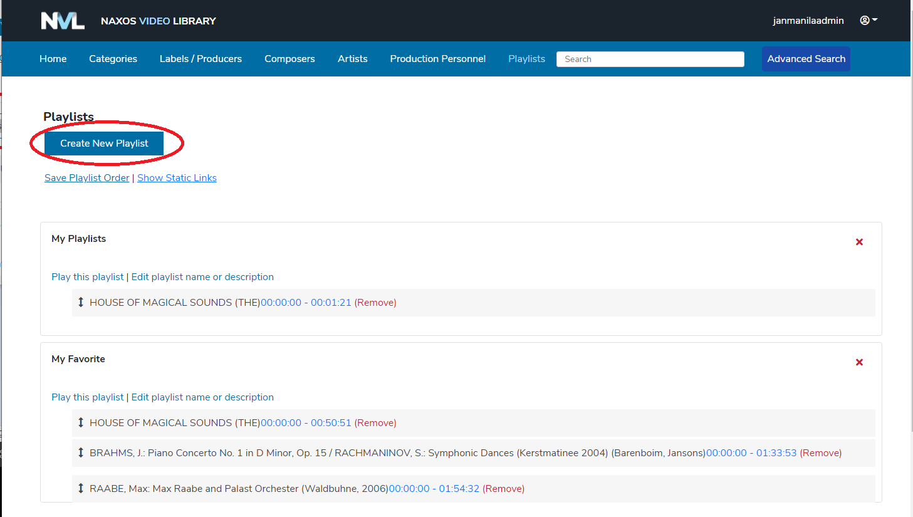Click the NVL logo icon
The width and height of the screenshot is (913, 517).
pos(63,21)
